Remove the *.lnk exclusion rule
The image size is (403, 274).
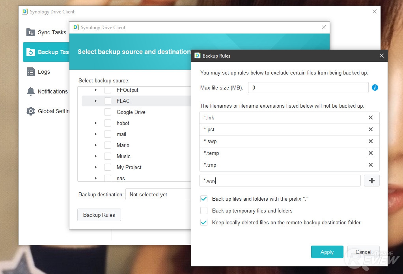coord(371,117)
